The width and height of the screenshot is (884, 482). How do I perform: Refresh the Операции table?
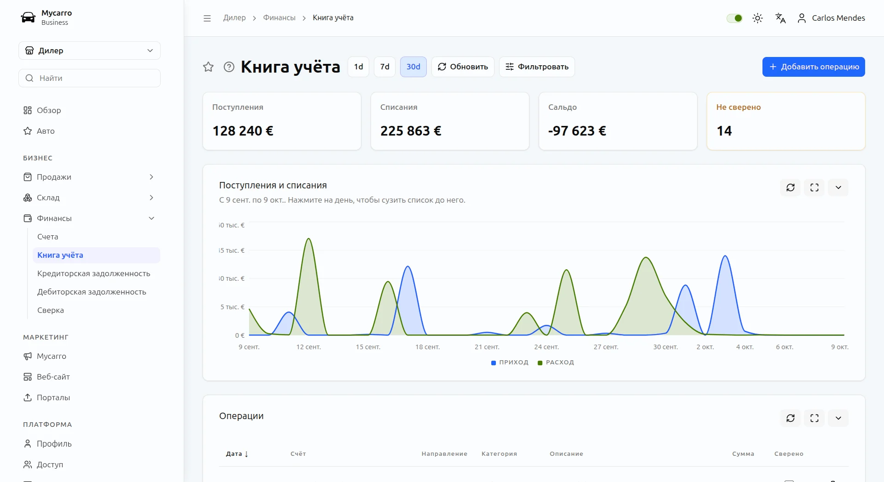791,418
